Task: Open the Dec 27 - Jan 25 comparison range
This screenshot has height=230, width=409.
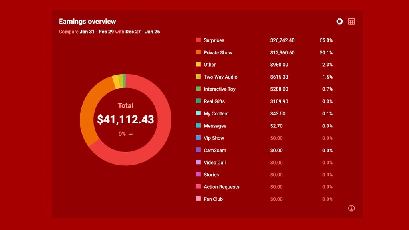Action: point(143,32)
